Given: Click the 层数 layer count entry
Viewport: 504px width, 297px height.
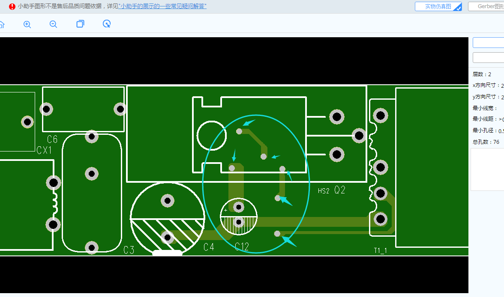Looking at the screenshot, I should coord(482,74).
